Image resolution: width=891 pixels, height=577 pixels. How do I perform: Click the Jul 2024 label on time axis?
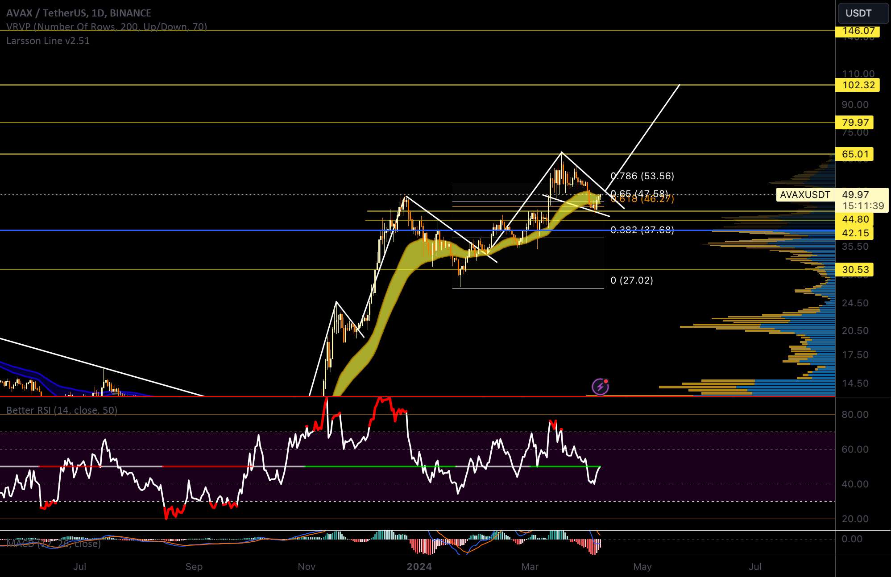coord(755,567)
